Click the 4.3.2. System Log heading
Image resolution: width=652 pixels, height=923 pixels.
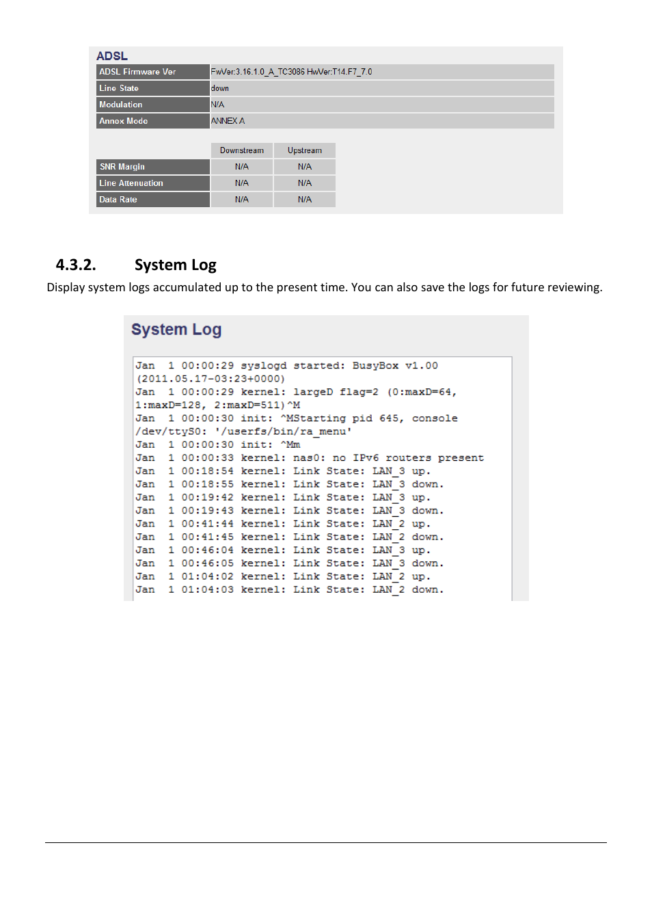(x=136, y=265)
